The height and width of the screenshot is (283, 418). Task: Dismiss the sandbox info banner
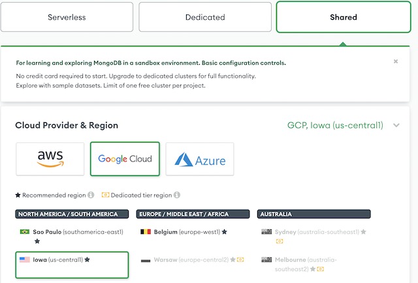(396, 62)
